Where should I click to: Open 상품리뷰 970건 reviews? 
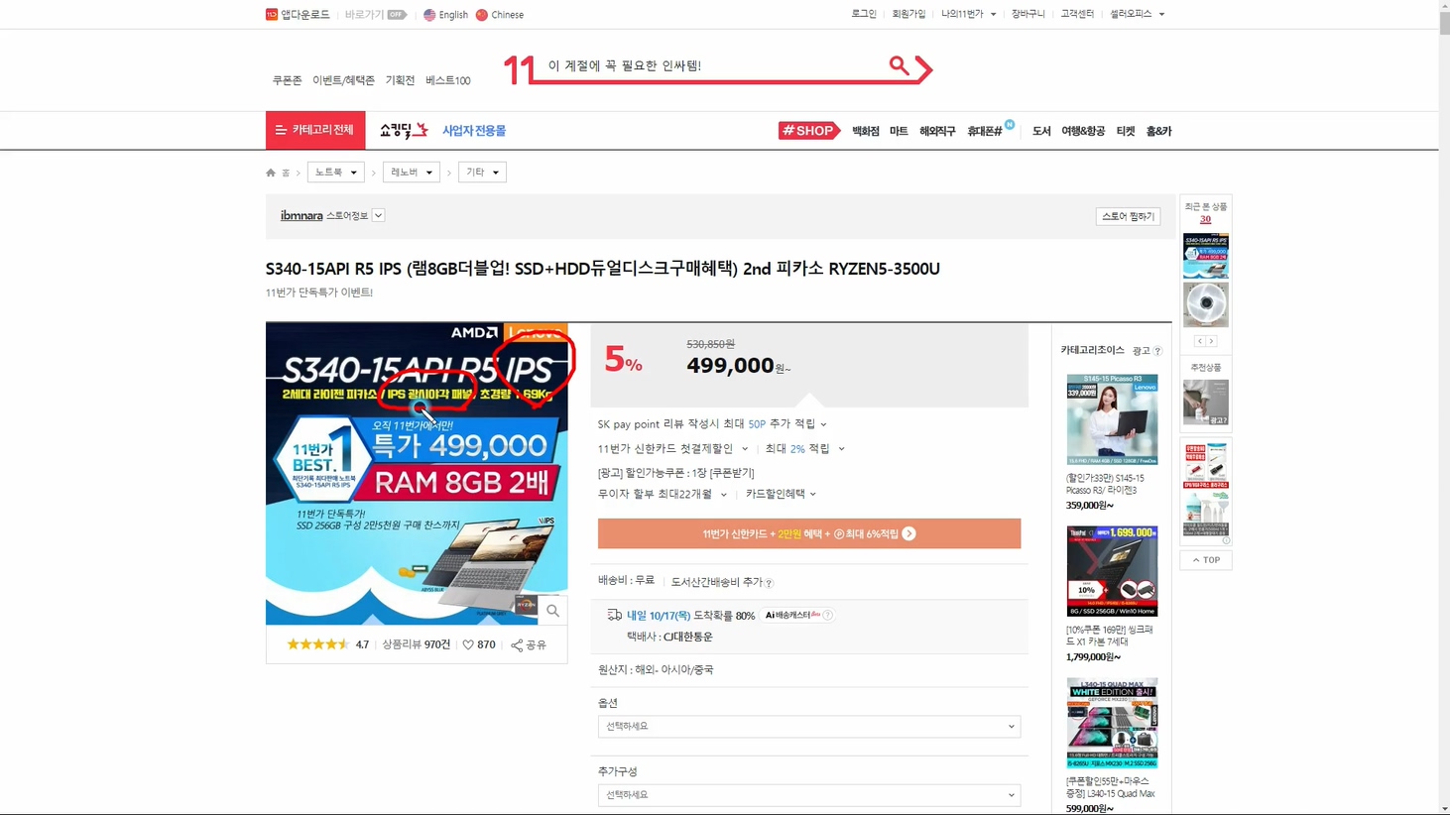coord(416,644)
